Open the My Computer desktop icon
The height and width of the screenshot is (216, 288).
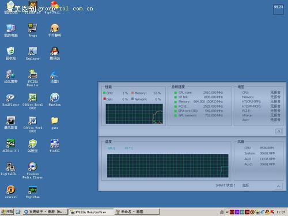click(x=11, y=31)
